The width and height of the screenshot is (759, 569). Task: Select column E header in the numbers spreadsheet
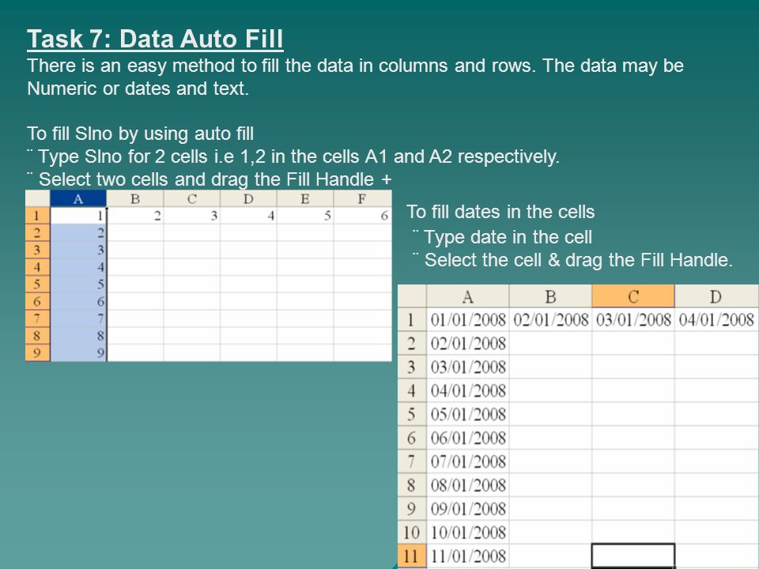click(305, 198)
